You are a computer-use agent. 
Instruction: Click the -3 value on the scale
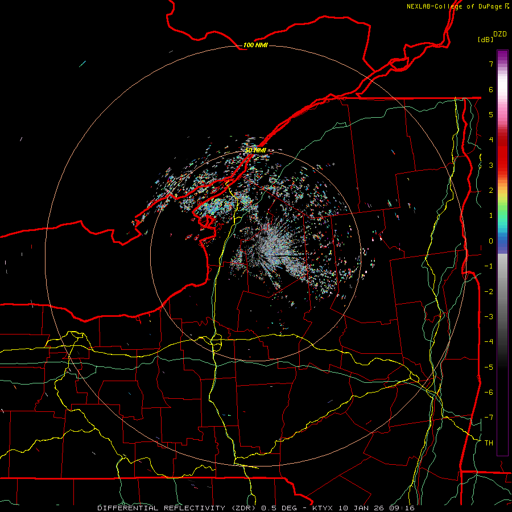[489, 317]
